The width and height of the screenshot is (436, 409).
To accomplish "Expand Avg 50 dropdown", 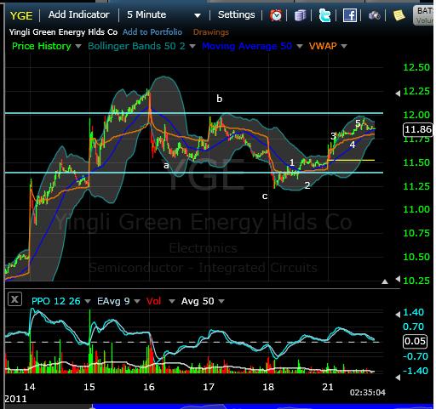I will coord(221,301).
